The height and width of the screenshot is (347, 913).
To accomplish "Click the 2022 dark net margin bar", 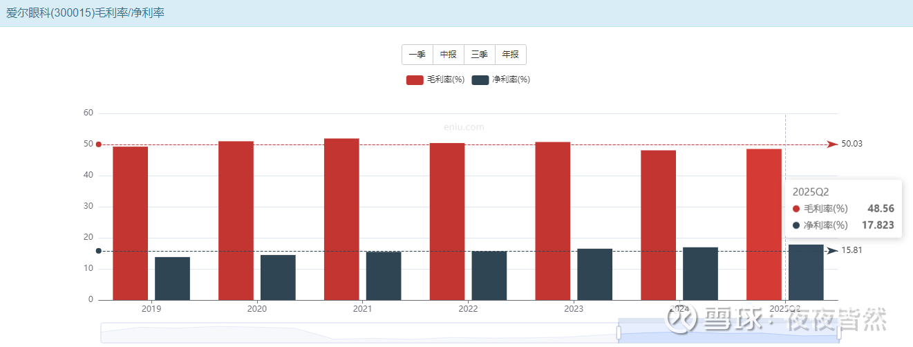I will pyautogui.click(x=489, y=275).
